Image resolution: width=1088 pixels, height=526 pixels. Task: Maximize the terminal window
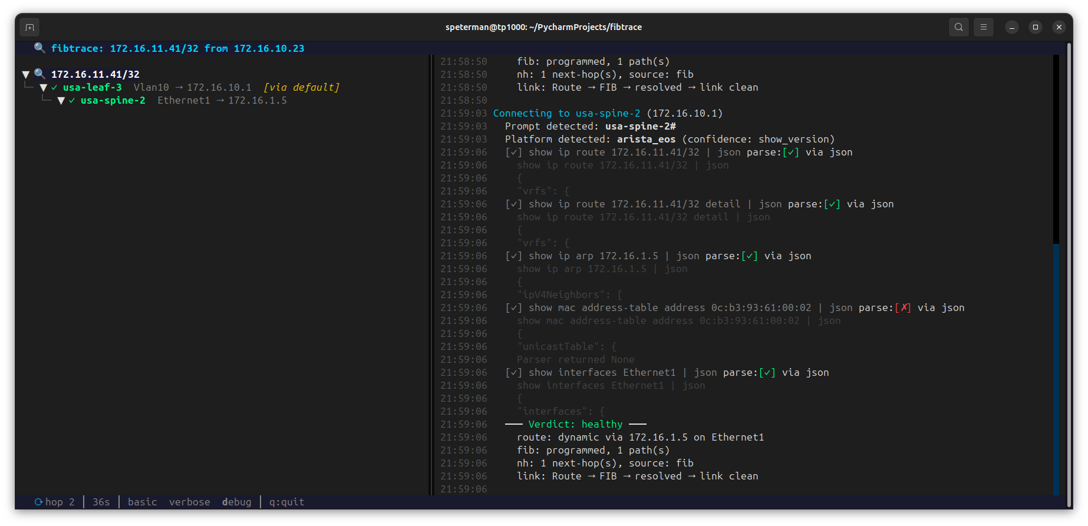click(1036, 27)
